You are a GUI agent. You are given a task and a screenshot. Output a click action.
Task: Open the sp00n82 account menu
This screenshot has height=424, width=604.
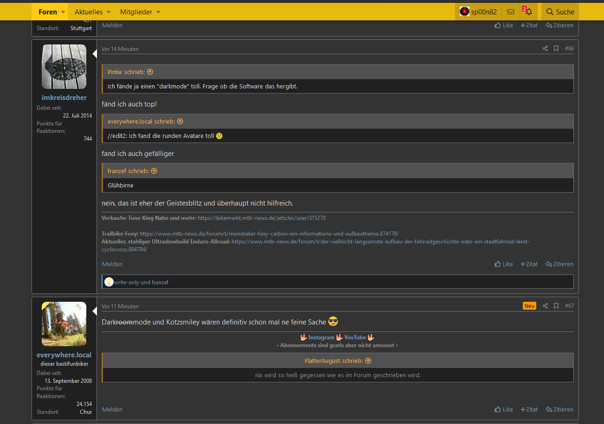click(478, 12)
